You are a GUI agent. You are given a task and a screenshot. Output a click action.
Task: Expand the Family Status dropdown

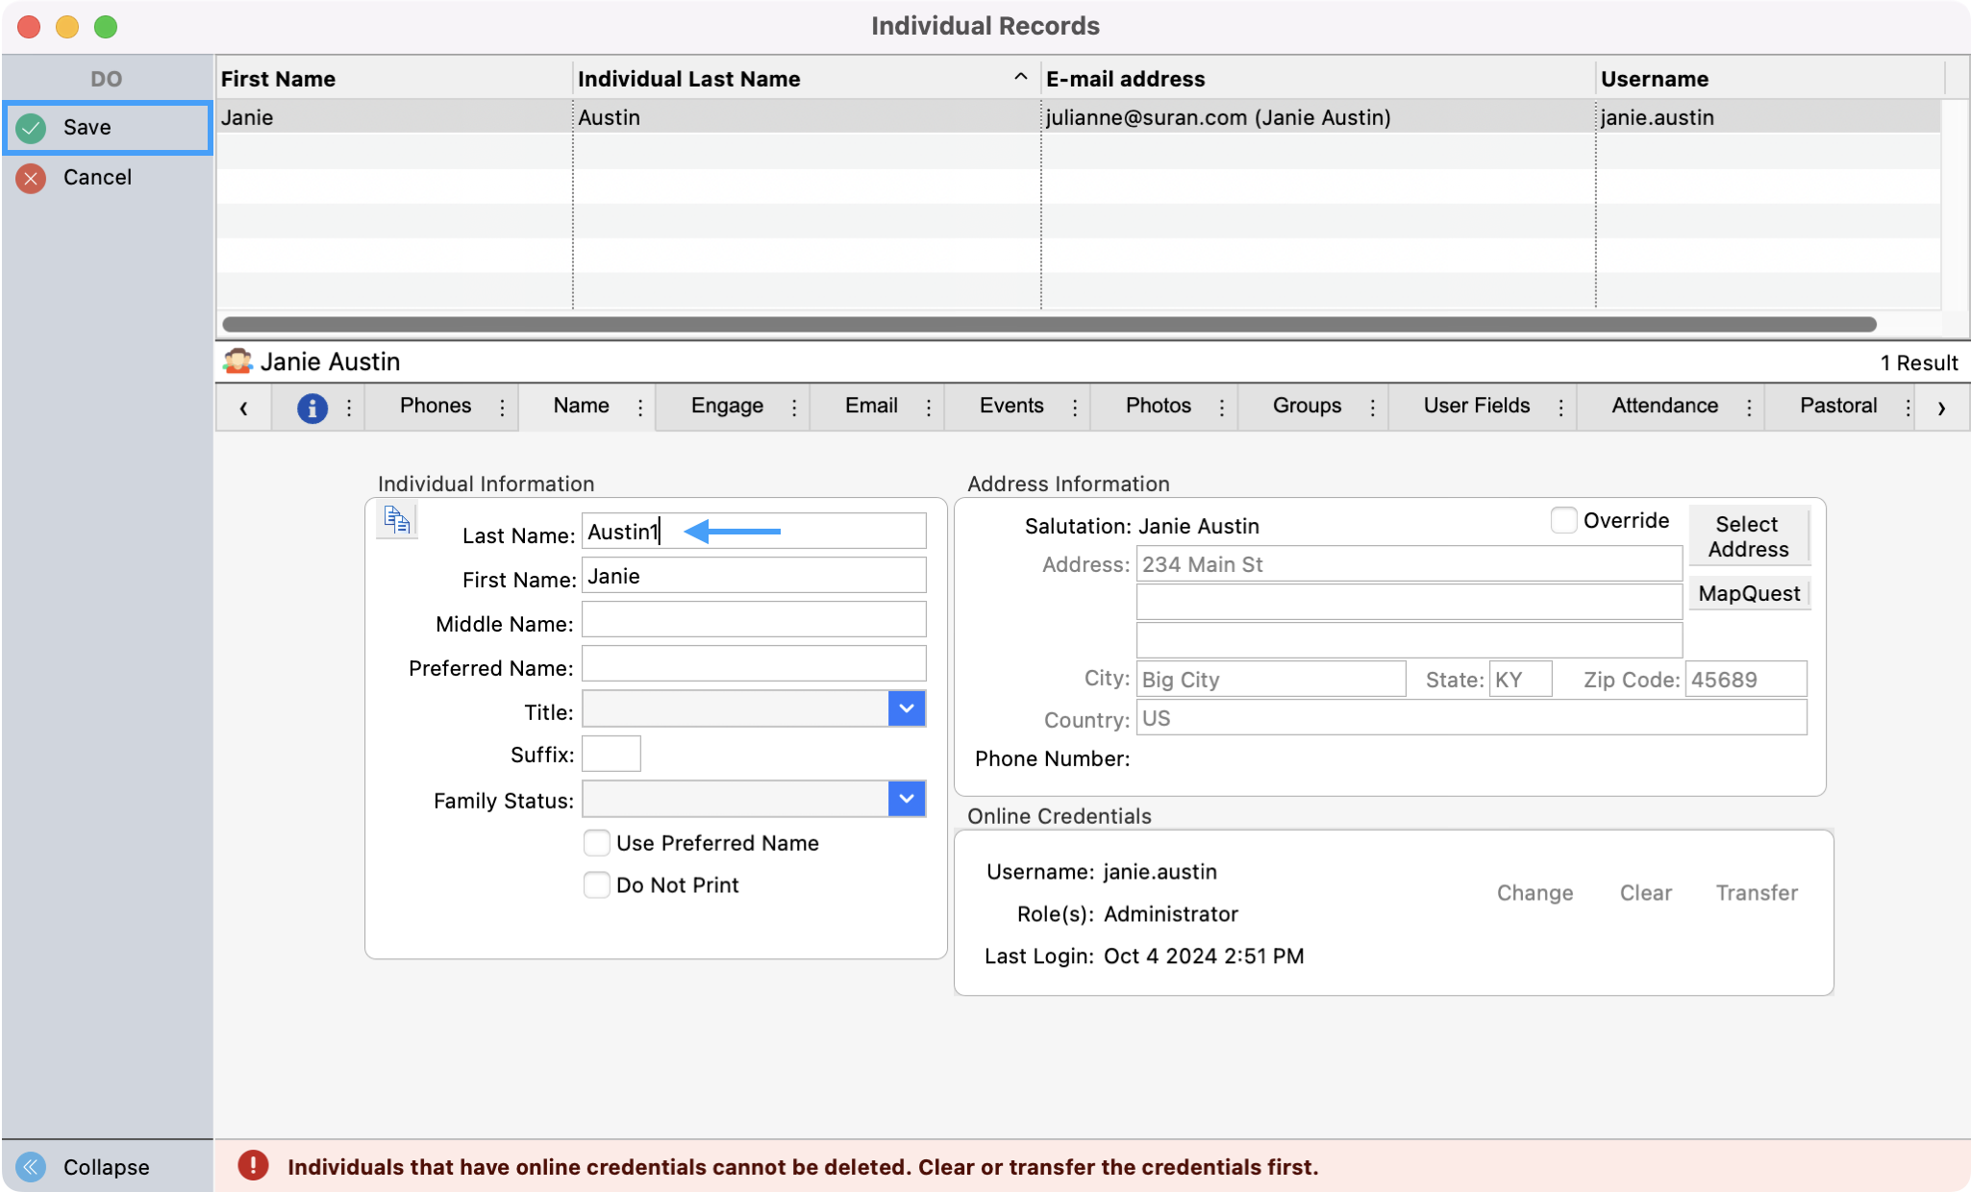pos(906,799)
